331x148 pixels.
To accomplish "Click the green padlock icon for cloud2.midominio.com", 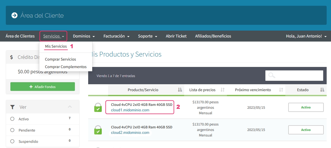I will point(98,130).
